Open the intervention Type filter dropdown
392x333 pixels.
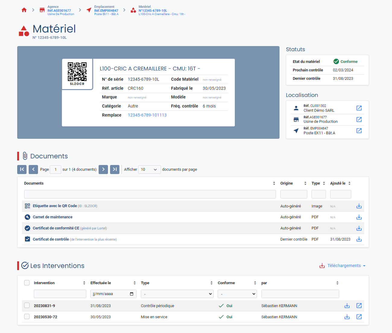click(177, 294)
